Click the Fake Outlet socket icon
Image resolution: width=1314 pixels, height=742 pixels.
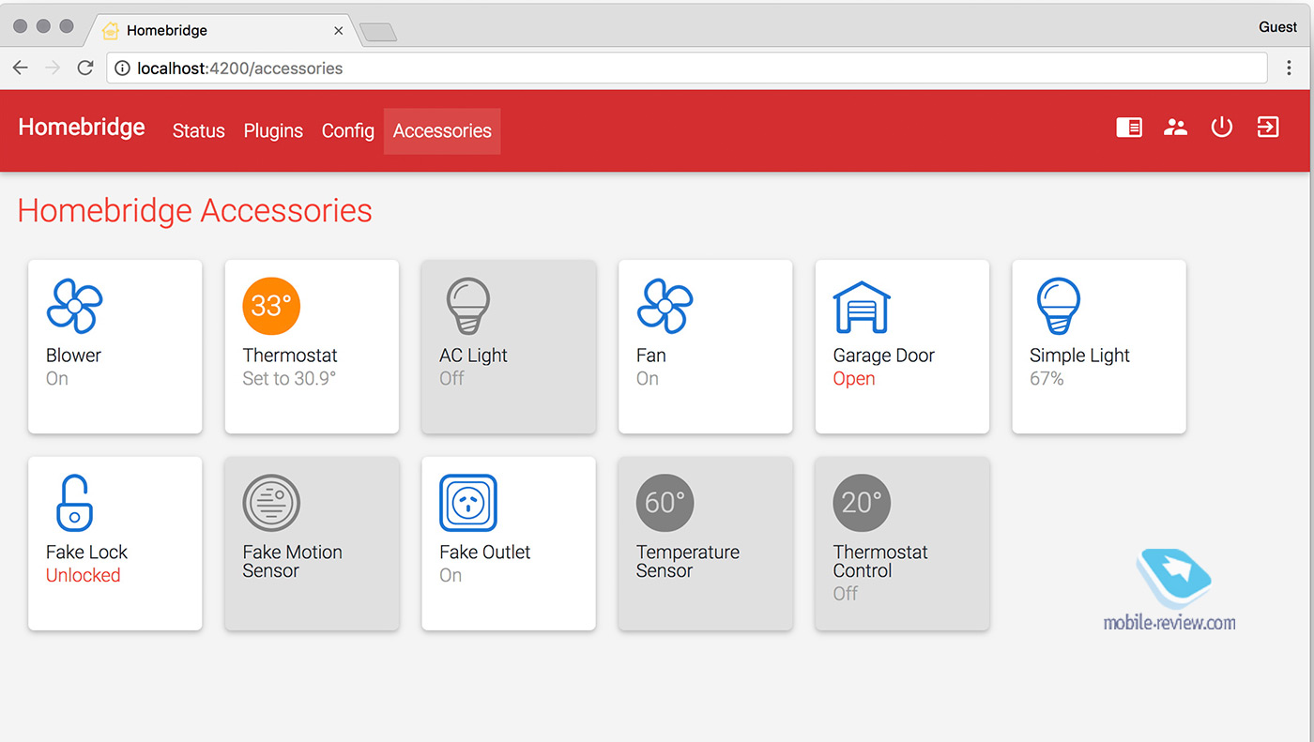468,503
